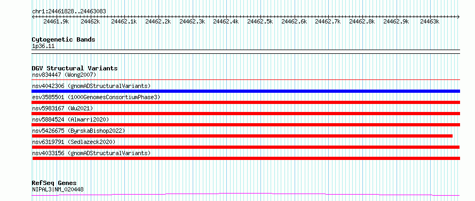Click the coordinate ruler axis arrow line
475x201 pixels.
[x=246, y=17]
